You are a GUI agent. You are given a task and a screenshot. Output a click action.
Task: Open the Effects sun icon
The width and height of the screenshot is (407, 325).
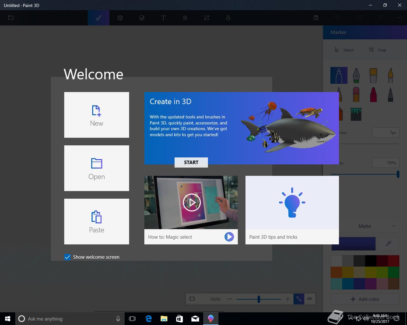(185, 18)
